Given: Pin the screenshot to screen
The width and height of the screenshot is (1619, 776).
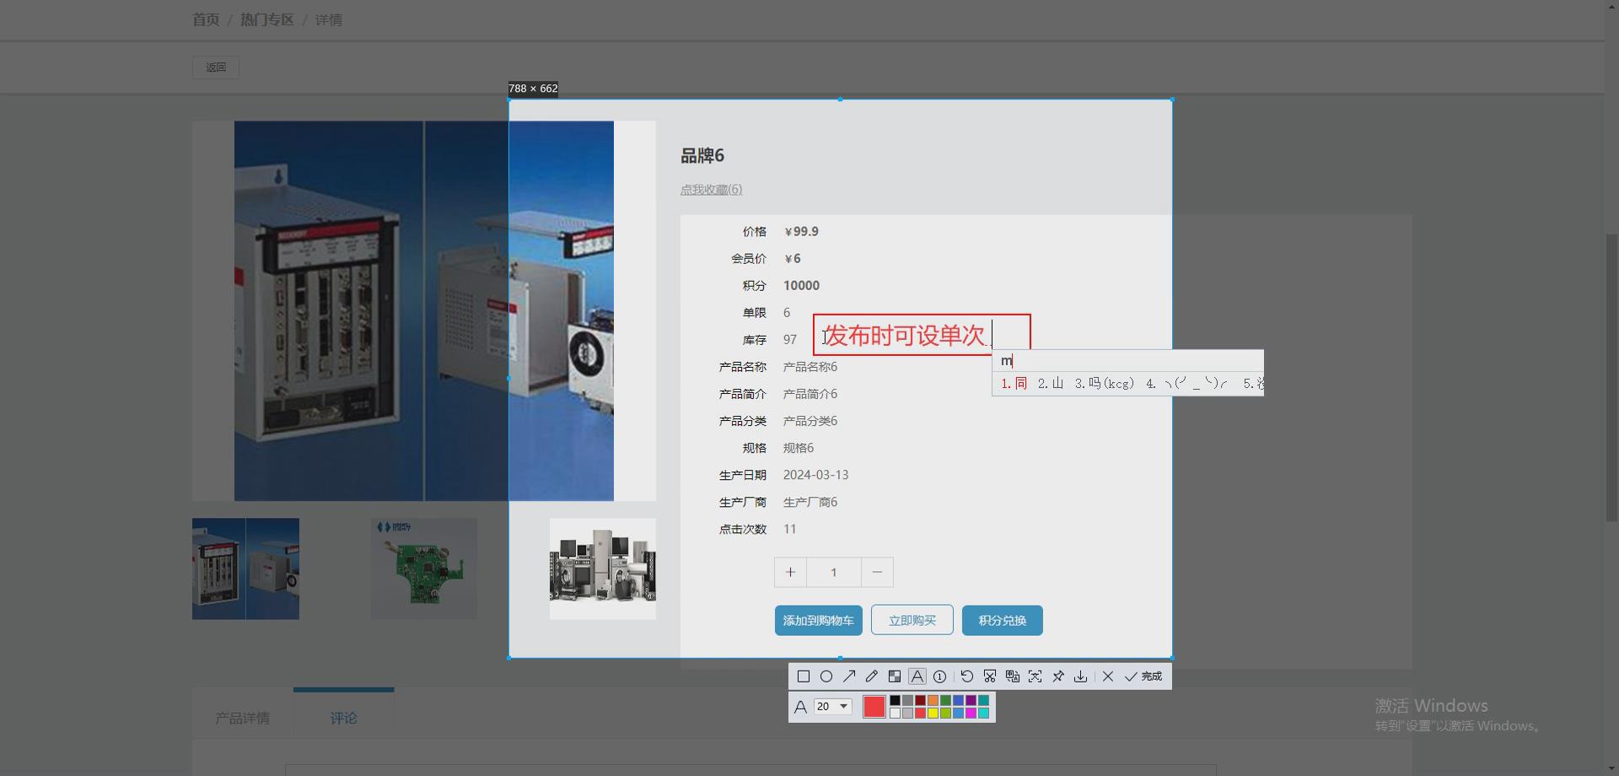Looking at the screenshot, I should [x=1059, y=676].
